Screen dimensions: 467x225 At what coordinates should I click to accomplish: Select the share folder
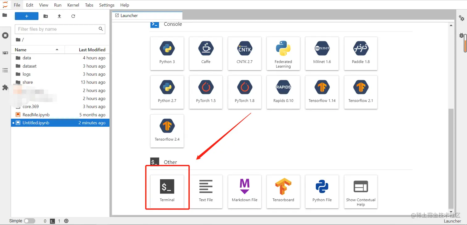click(60, 82)
